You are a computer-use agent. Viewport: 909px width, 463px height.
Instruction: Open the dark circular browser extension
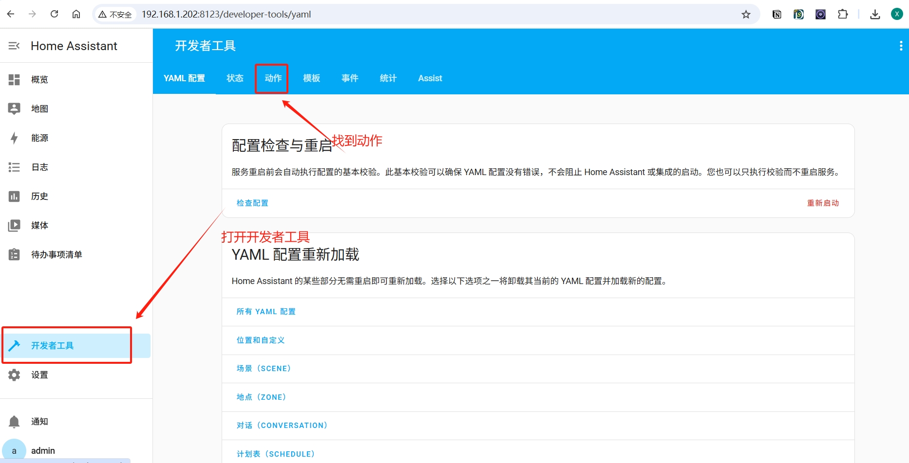(x=820, y=15)
